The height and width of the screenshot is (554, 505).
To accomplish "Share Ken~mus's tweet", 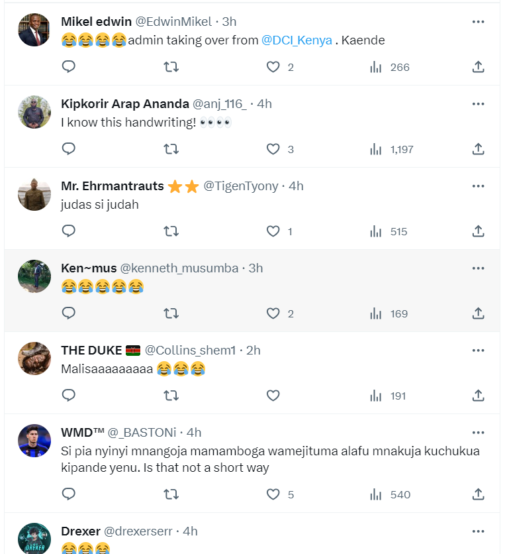I will point(478,313).
